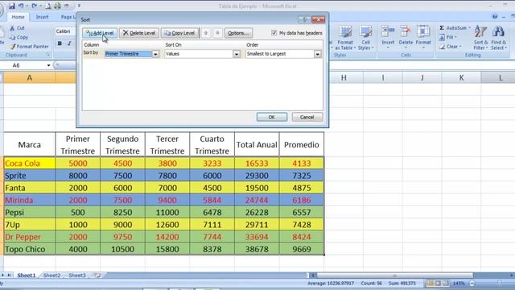Open the Name Box dropdown arrow
This screenshot has width=515, height=290.
point(48,65)
